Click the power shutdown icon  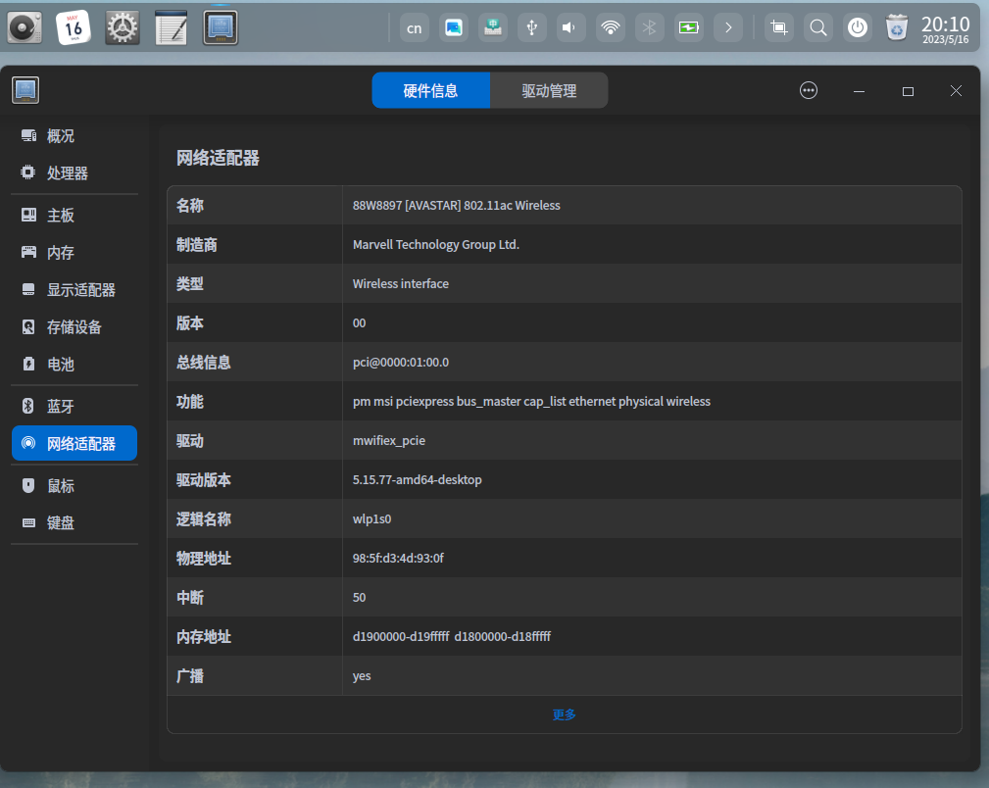point(858,27)
